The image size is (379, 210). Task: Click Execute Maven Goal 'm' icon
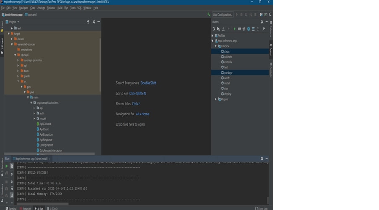pyautogui.click(x=240, y=29)
